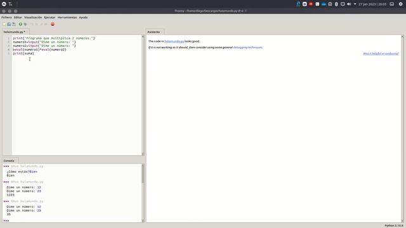
Task: Click the display tray icon beside volume
Action: 343,4
